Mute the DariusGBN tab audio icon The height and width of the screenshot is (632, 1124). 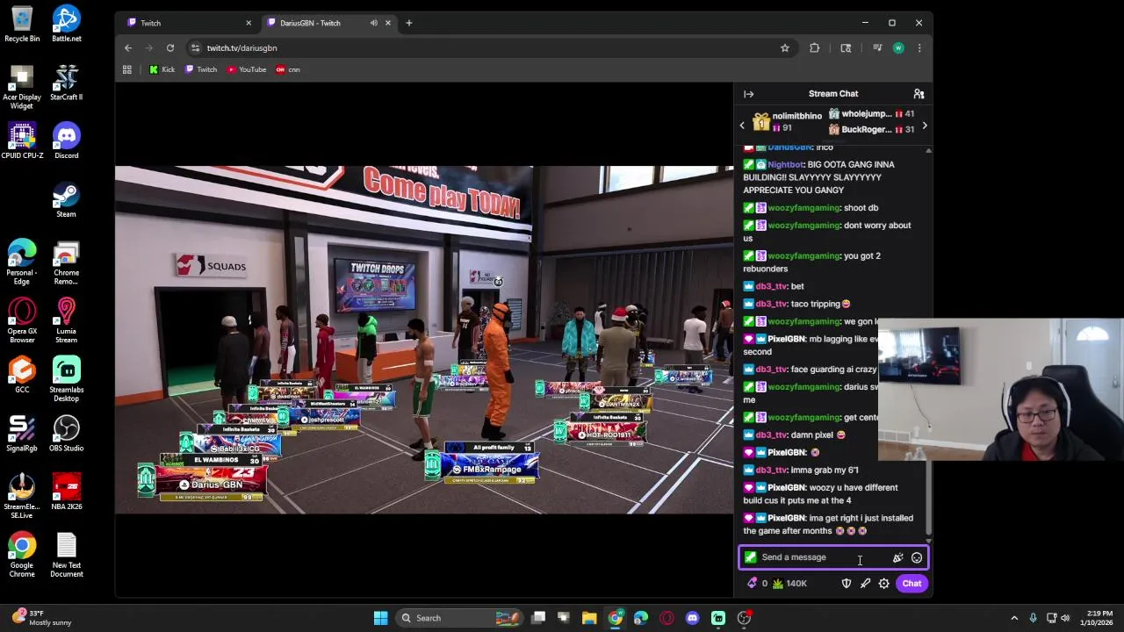(374, 23)
